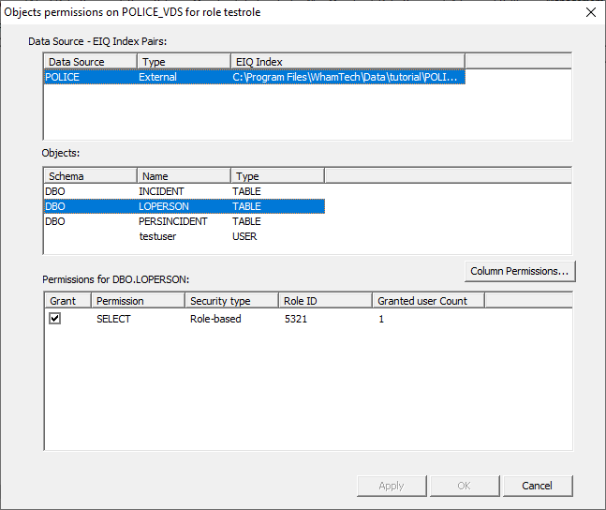This screenshot has height=510, width=606.
Task: Sort permissions by Permission column header
Action: (x=137, y=301)
